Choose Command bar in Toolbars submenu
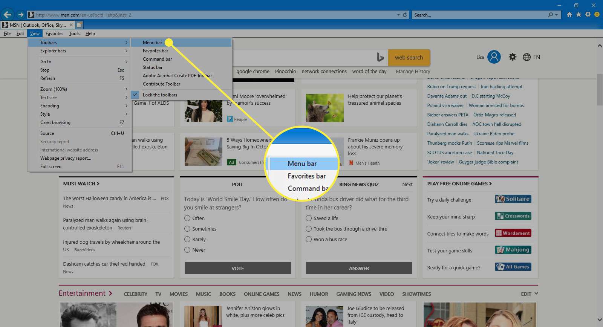Image resolution: width=603 pixels, height=327 pixels. tap(181, 59)
